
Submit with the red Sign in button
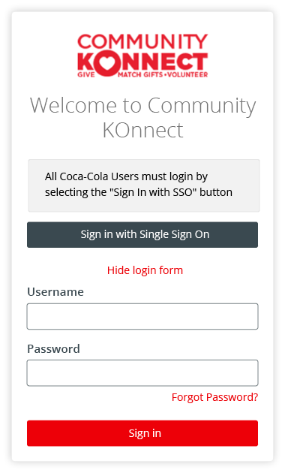pos(142,433)
